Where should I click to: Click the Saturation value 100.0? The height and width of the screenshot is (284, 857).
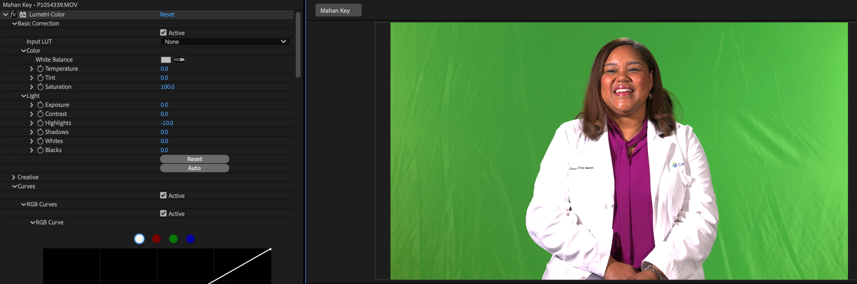(x=167, y=87)
